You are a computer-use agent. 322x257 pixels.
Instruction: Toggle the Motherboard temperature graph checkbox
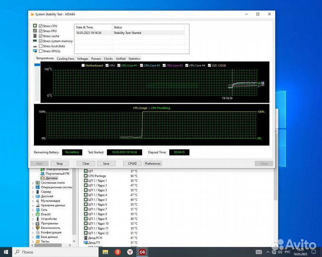click(83, 65)
